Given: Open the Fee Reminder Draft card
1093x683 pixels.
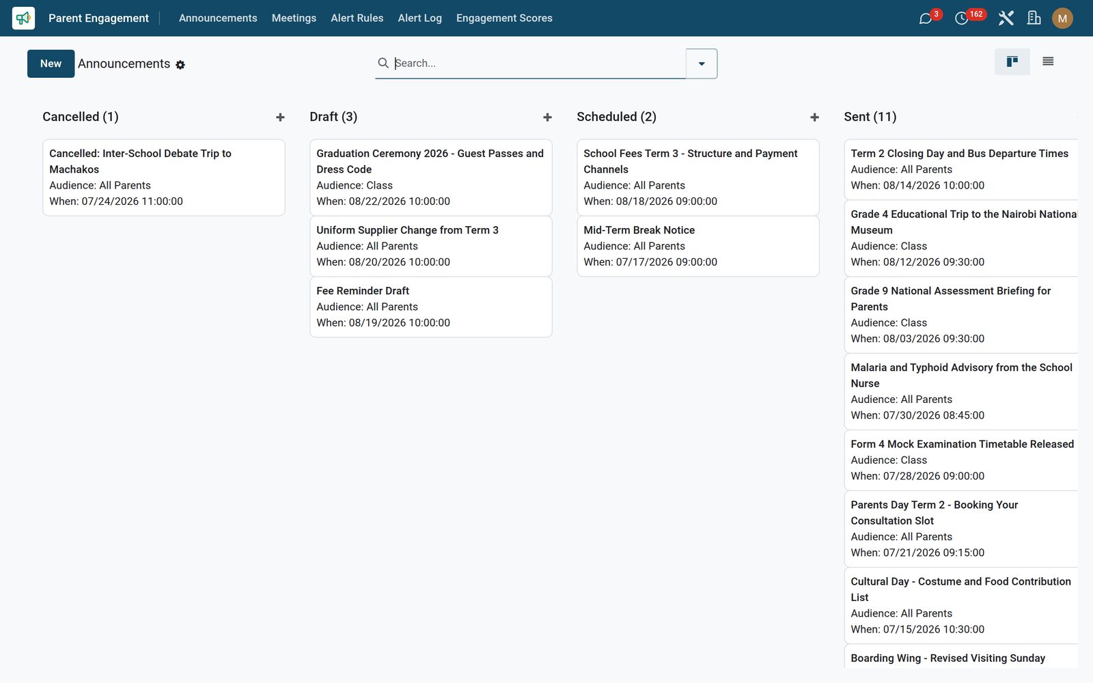Looking at the screenshot, I should (x=431, y=307).
